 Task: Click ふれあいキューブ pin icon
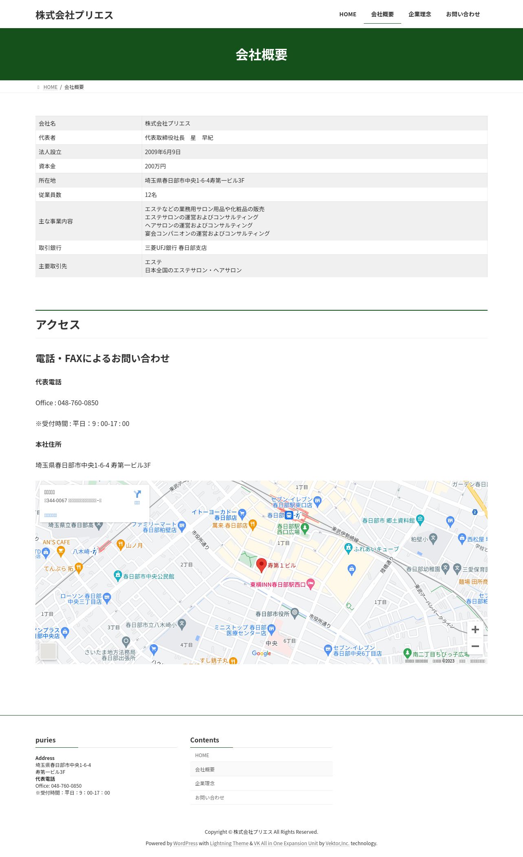click(x=348, y=548)
